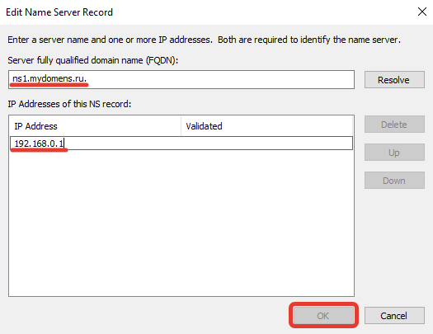Click the Delete button
This screenshot has height=334, width=433.
tap(394, 125)
